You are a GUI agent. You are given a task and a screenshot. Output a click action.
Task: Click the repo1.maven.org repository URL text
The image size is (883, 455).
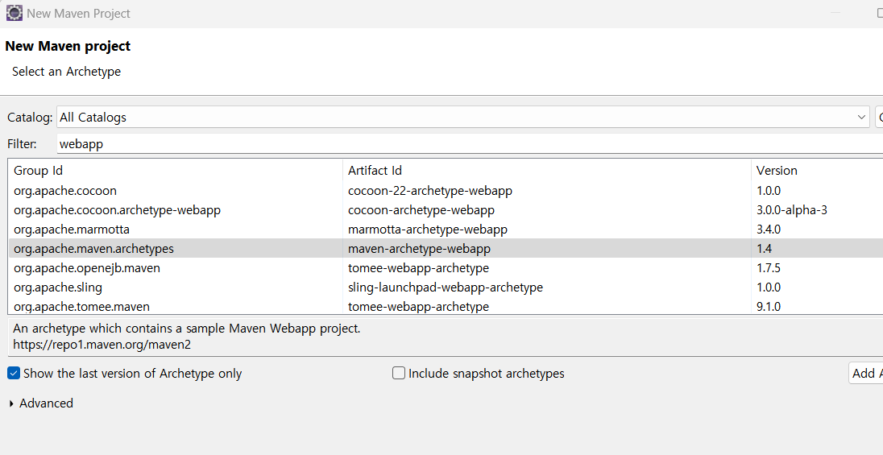click(102, 345)
